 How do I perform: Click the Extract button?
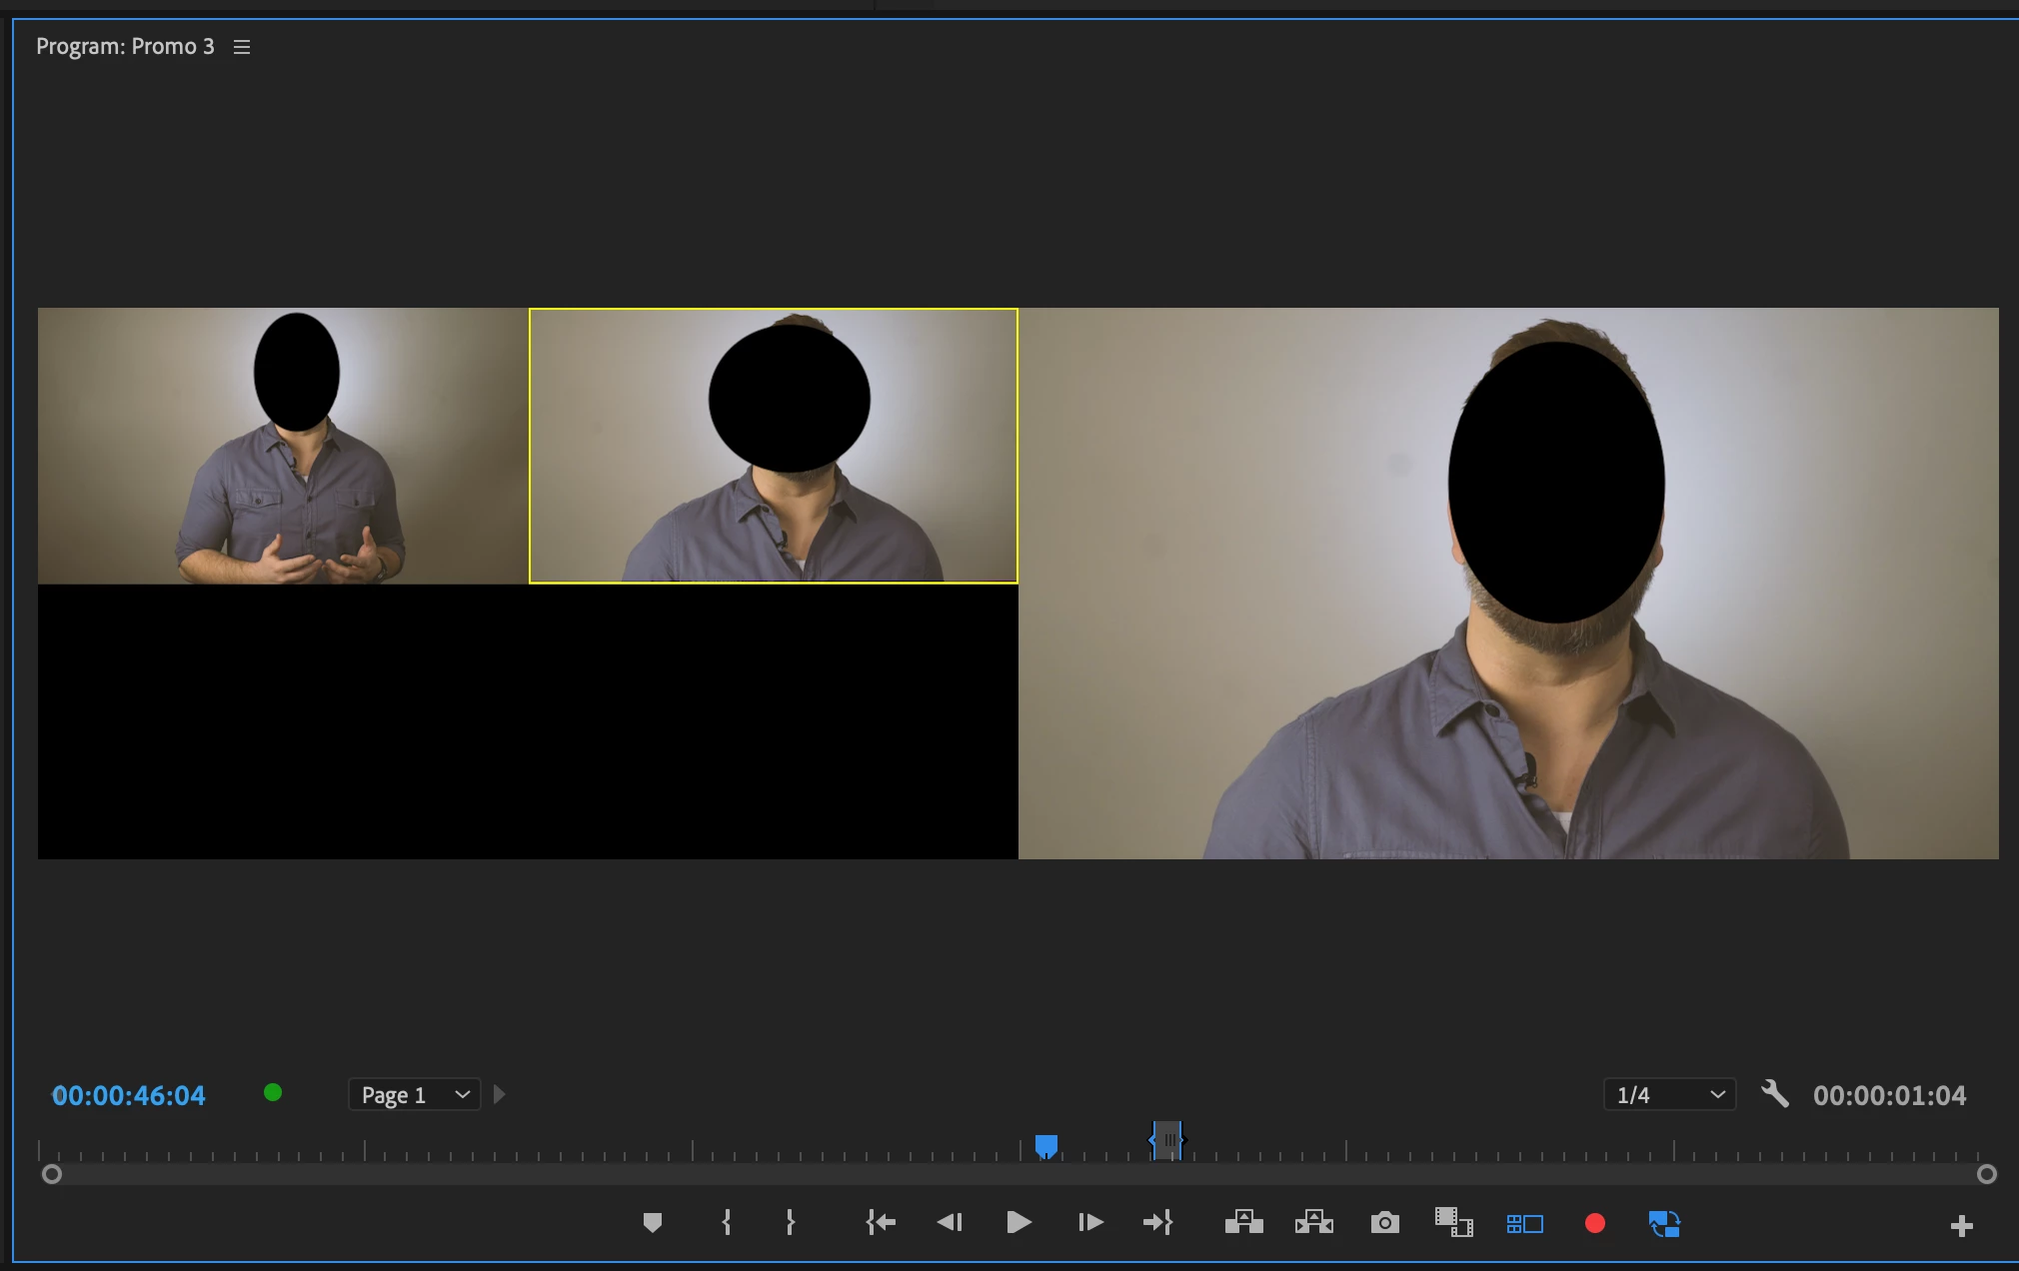tap(1313, 1222)
